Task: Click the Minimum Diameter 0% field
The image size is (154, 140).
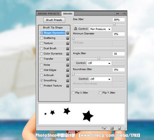Action: click(x=119, y=34)
